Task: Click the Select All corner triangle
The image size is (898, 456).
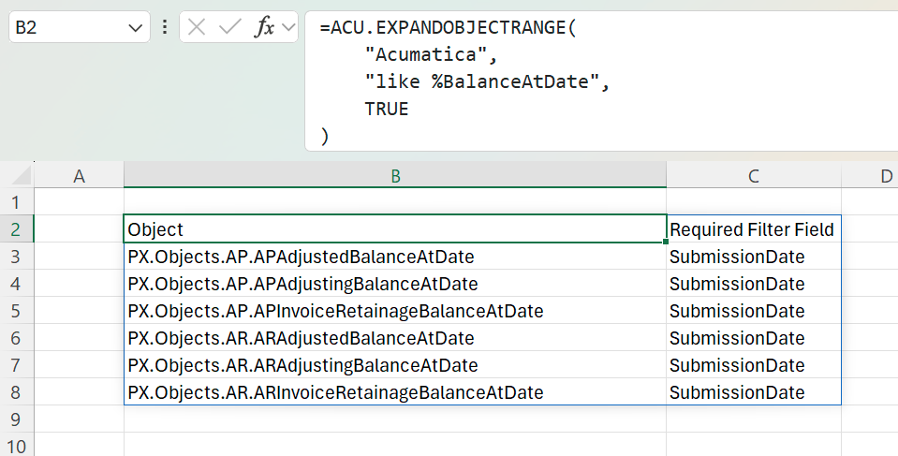Action: (x=22, y=175)
